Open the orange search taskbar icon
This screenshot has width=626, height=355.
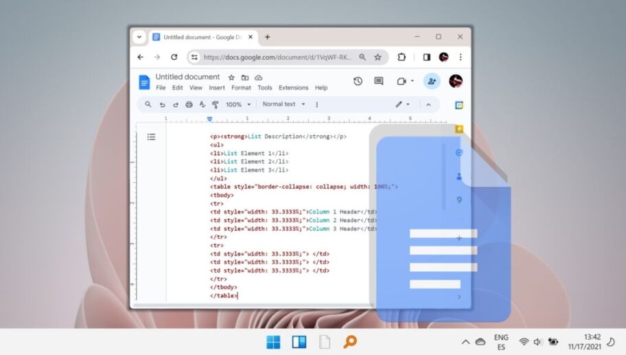click(x=350, y=342)
